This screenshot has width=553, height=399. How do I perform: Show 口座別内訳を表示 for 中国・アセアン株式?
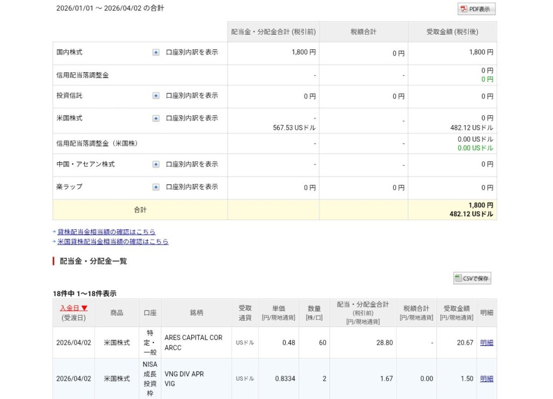tap(192, 164)
